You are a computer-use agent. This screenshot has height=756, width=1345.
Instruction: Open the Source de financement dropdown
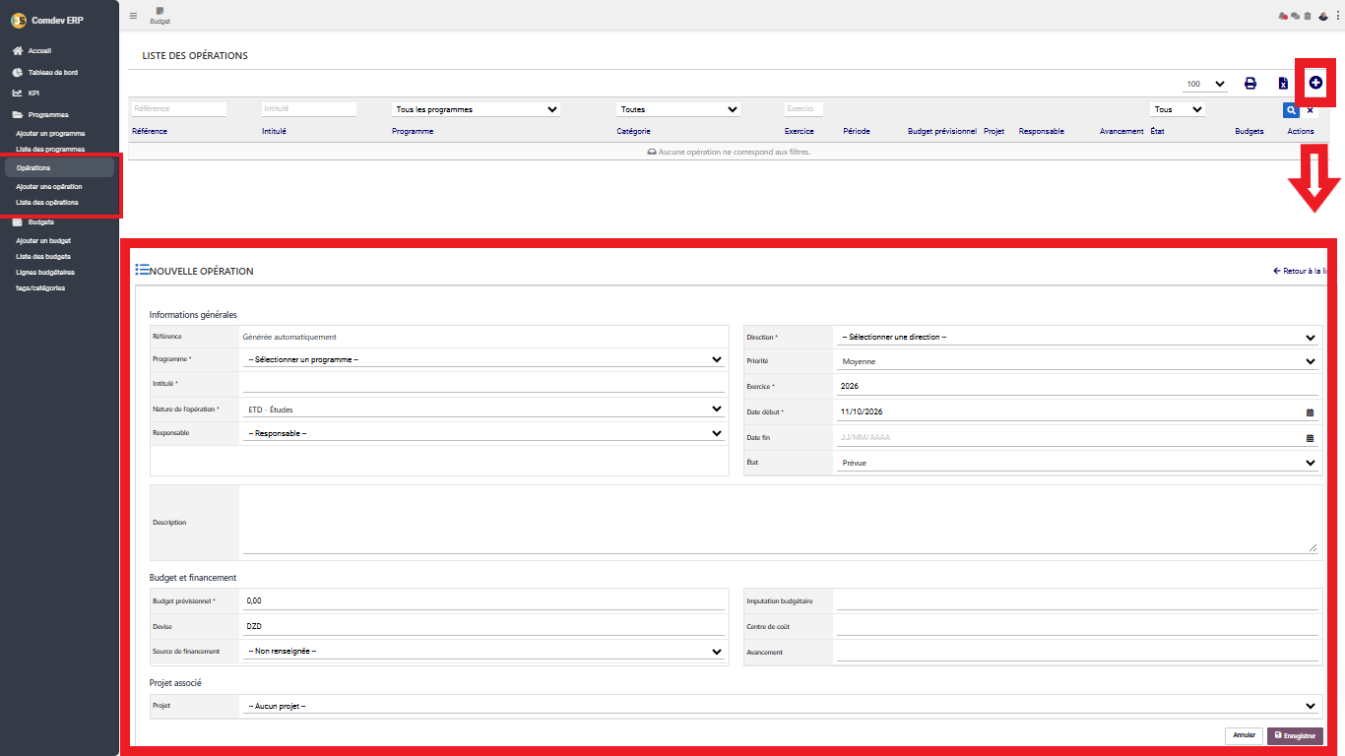tap(483, 652)
